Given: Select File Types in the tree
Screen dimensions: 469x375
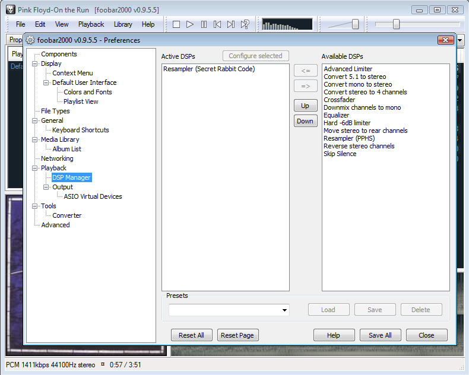Looking at the screenshot, I should [55, 111].
